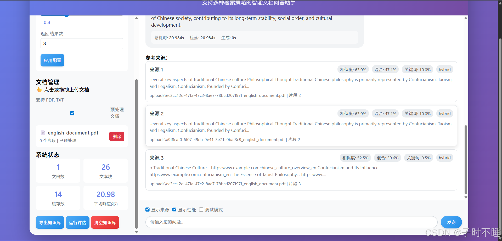Send the question with 发送 button
The height and width of the screenshot is (241, 502).
(451, 222)
